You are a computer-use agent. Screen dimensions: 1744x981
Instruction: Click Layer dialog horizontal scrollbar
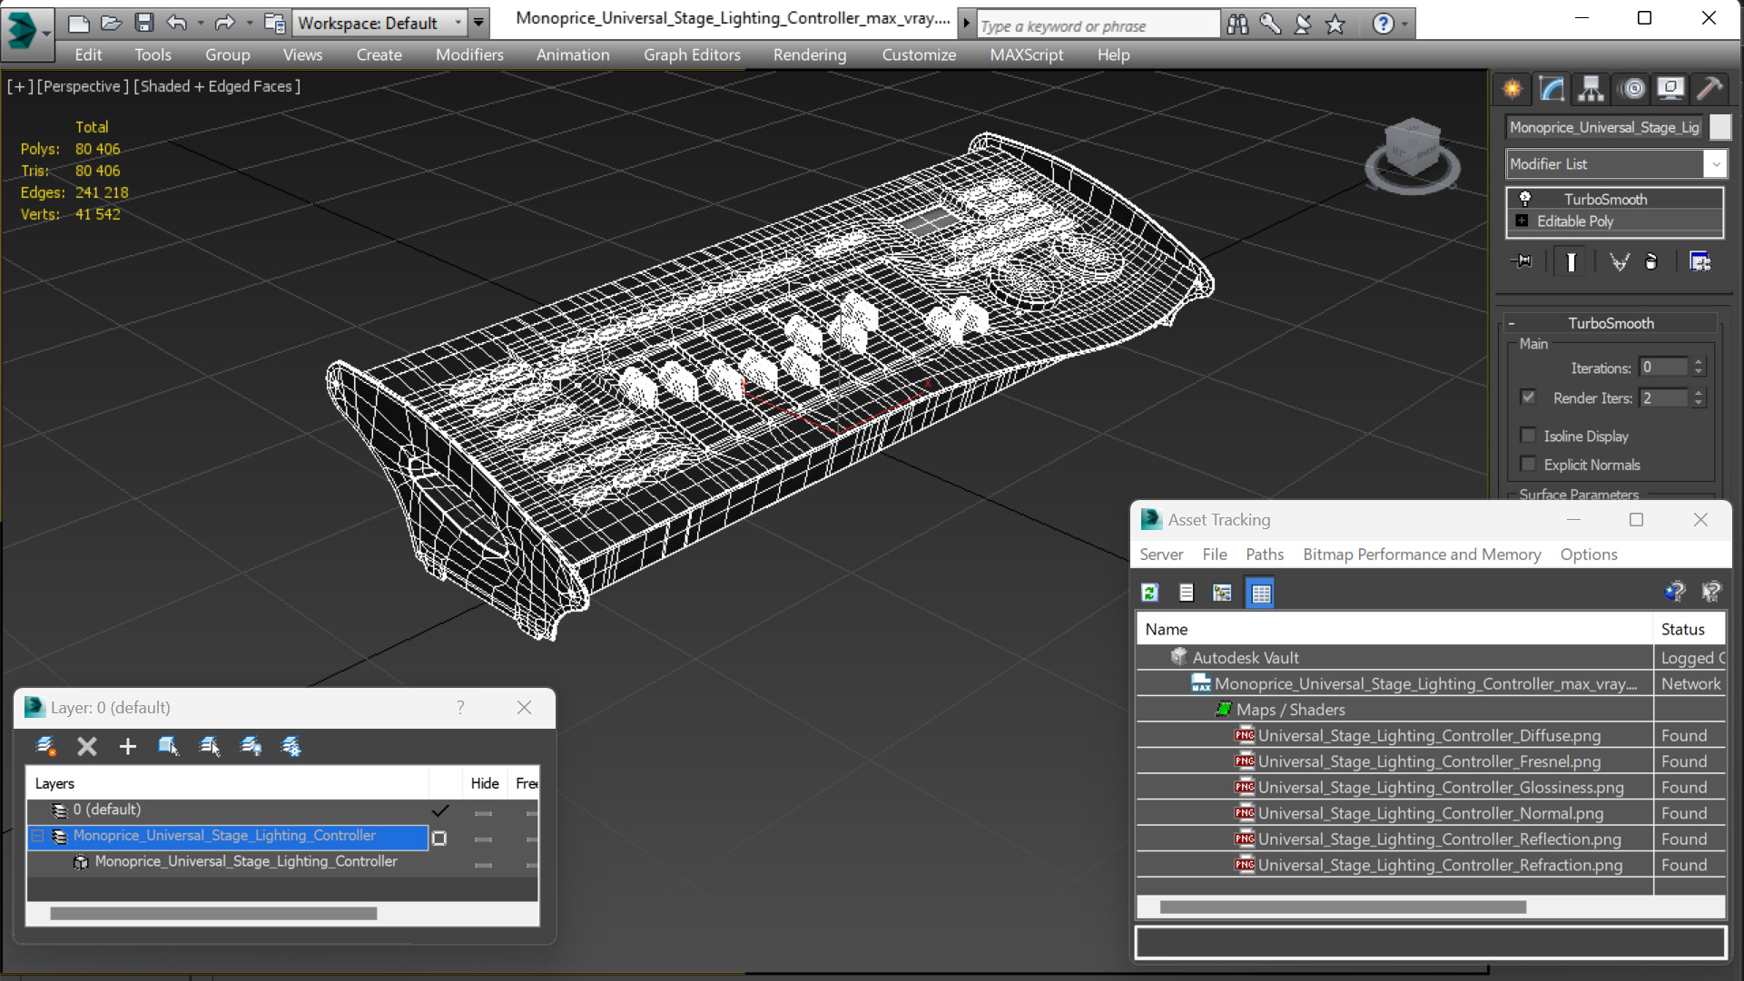pos(213,914)
